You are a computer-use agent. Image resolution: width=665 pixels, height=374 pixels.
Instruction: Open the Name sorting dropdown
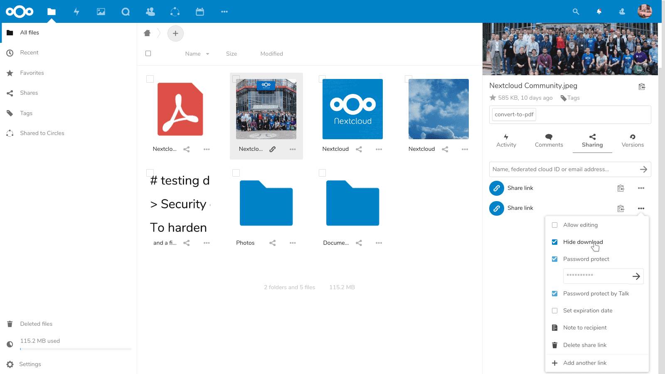(197, 54)
